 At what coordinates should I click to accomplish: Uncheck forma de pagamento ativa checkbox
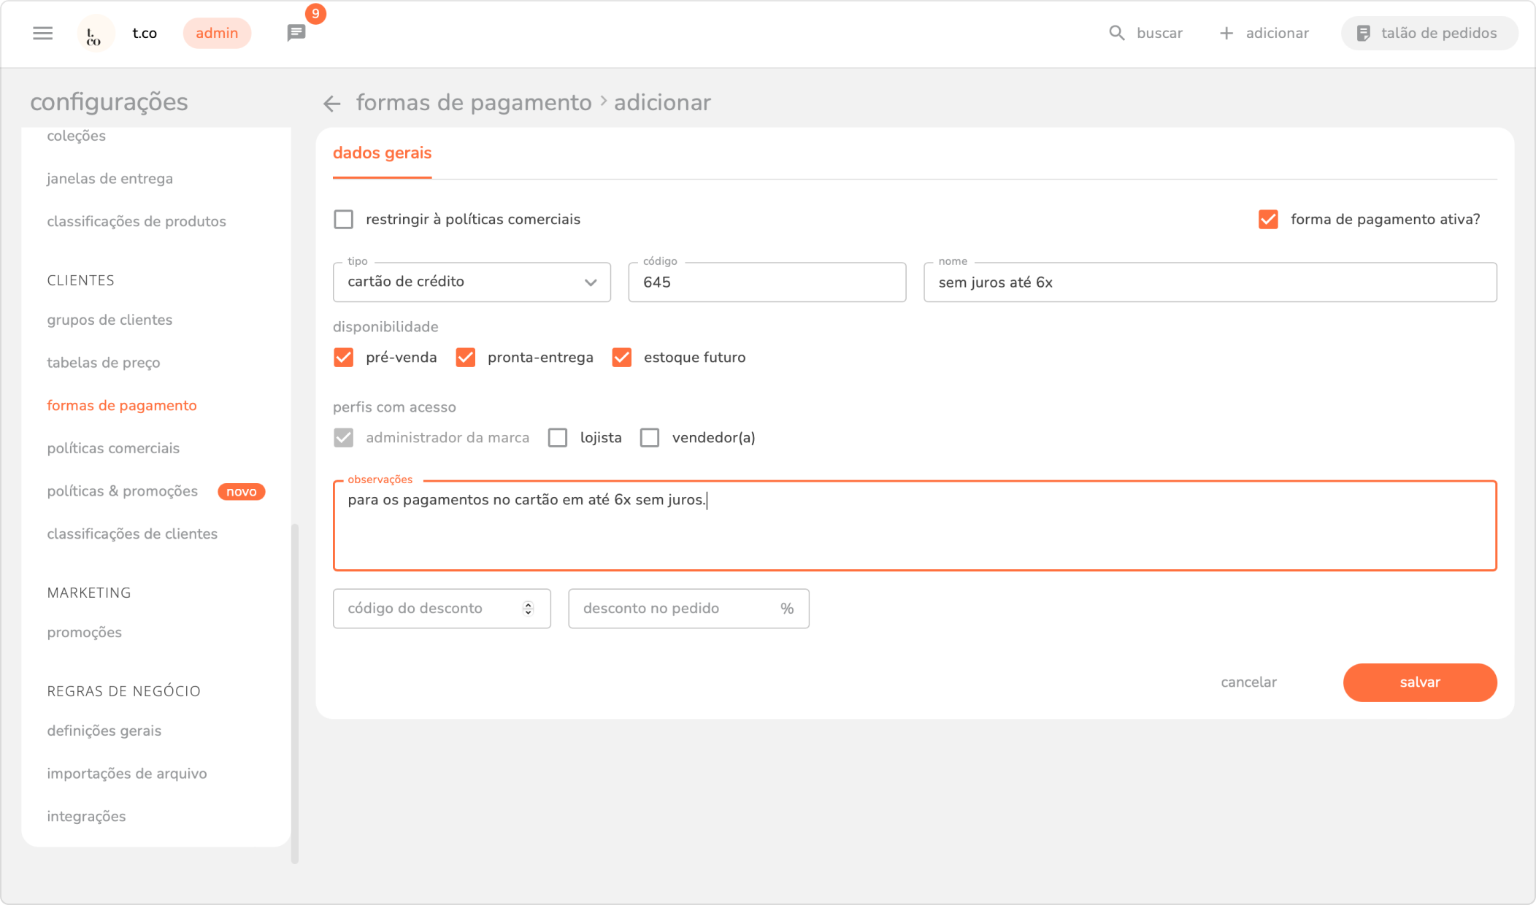point(1268,219)
